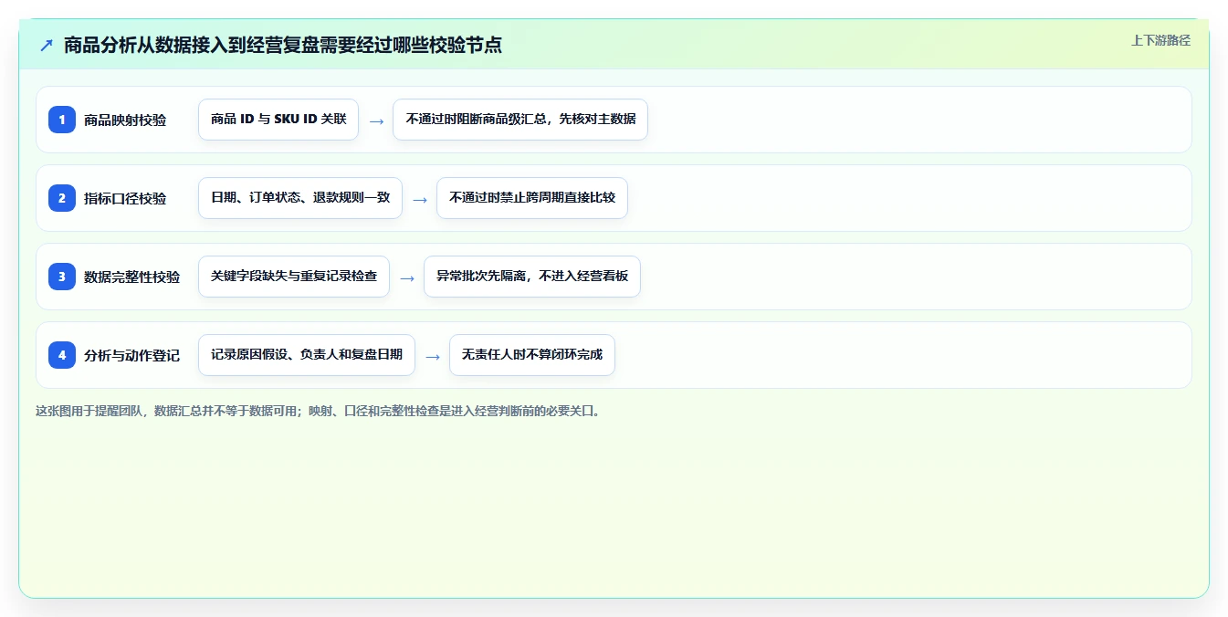1228x617 pixels.
Task: Click the 分析与动作登记 label
Action: point(132,356)
